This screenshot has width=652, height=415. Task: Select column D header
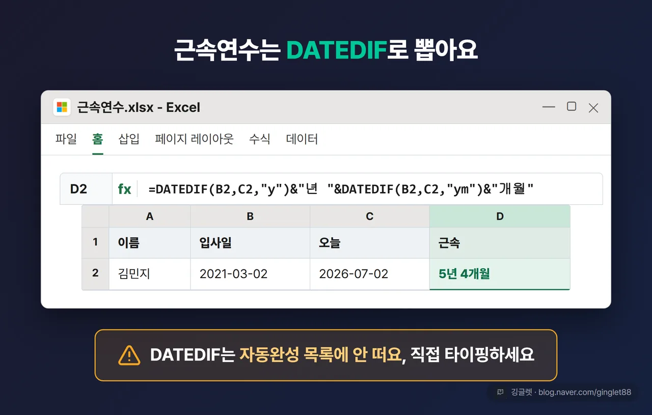(500, 216)
